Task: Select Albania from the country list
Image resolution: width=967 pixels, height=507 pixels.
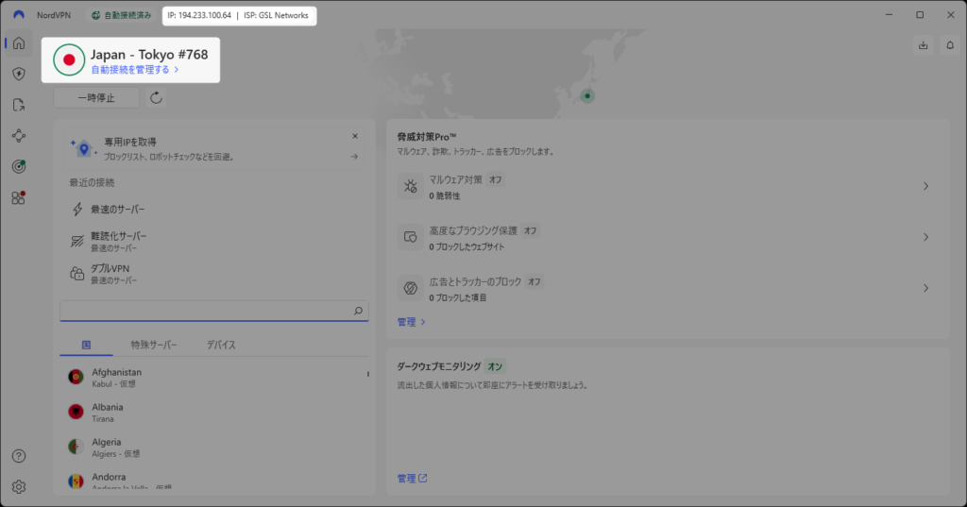Action: pyautogui.click(x=108, y=412)
